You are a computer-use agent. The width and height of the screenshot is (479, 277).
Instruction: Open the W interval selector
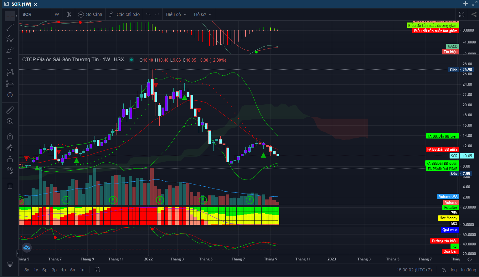click(x=57, y=14)
